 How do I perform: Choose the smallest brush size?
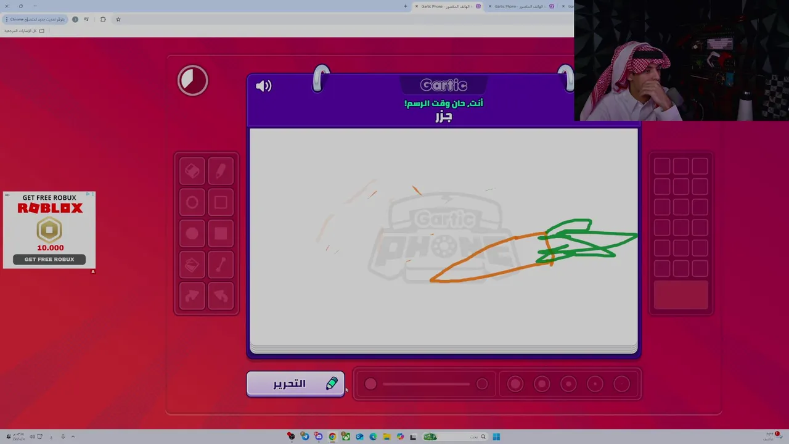click(x=621, y=384)
